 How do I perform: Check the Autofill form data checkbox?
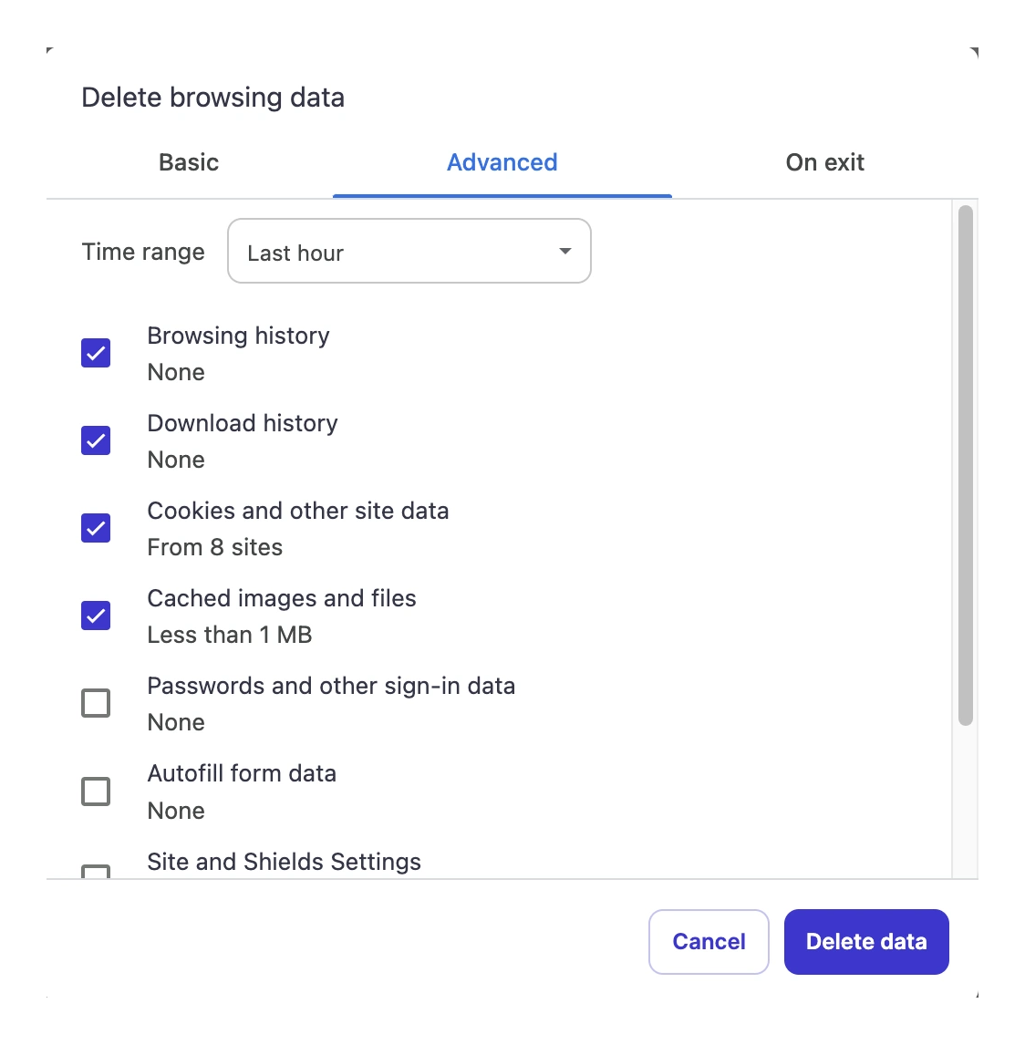pos(95,791)
